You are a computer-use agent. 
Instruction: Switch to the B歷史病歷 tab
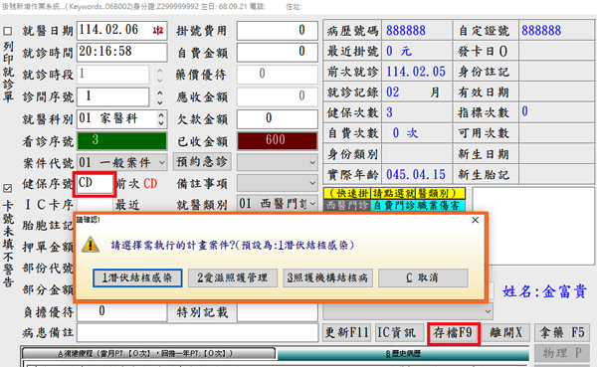pos(403,354)
